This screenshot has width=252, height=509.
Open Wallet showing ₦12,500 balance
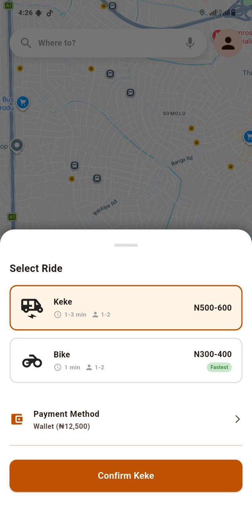(x=61, y=426)
